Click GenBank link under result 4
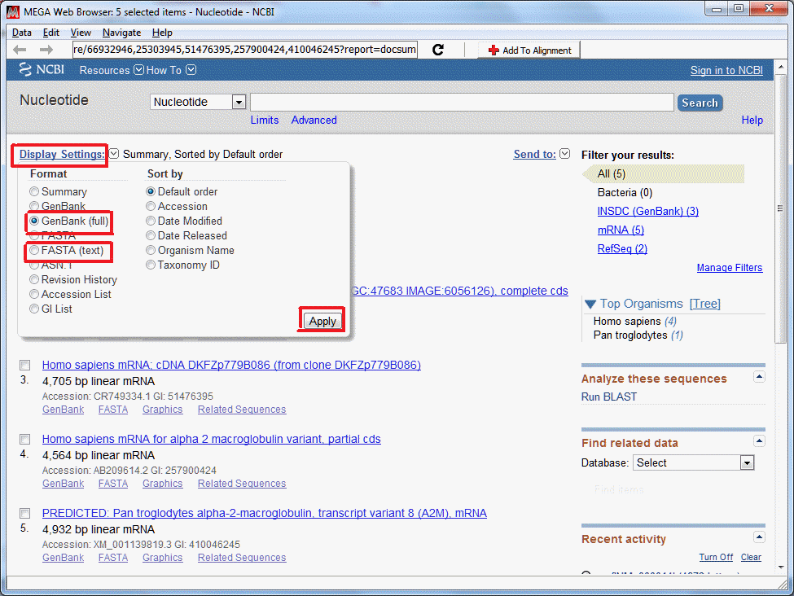The image size is (794, 596). click(x=64, y=483)
